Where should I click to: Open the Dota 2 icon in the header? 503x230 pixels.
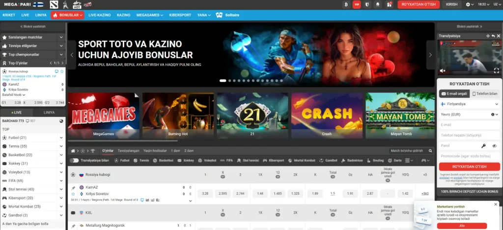54,4
